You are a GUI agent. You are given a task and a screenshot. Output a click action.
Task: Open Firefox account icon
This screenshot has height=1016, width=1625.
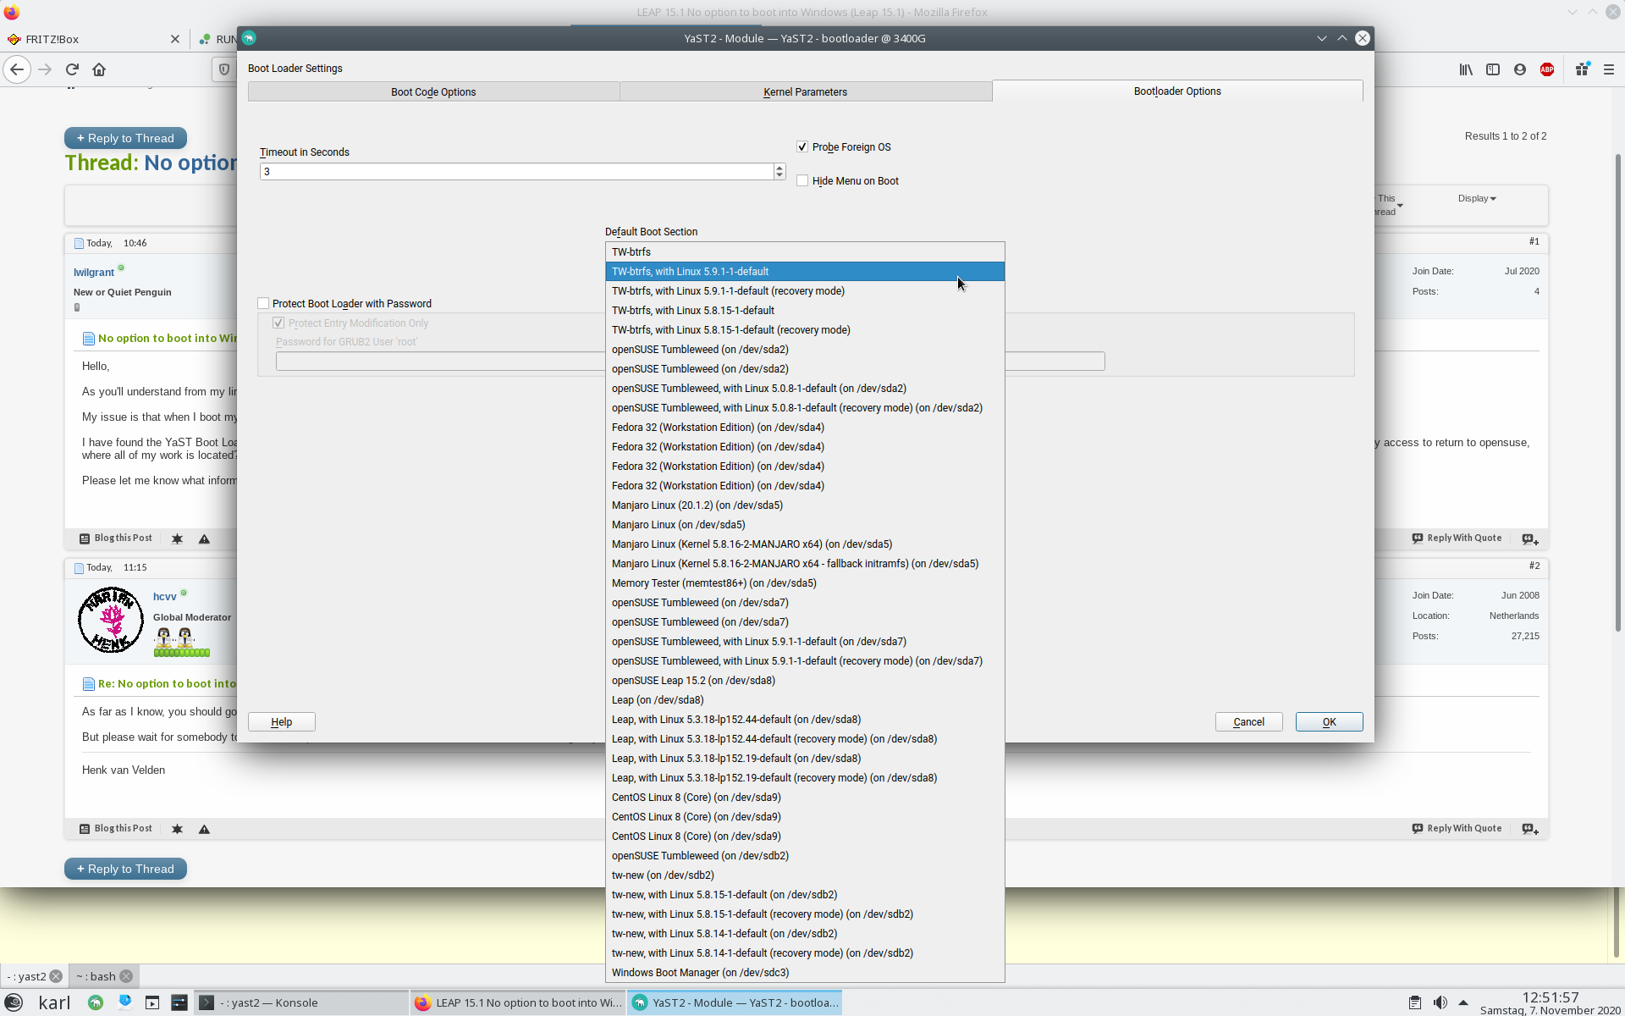point(1520,69)
